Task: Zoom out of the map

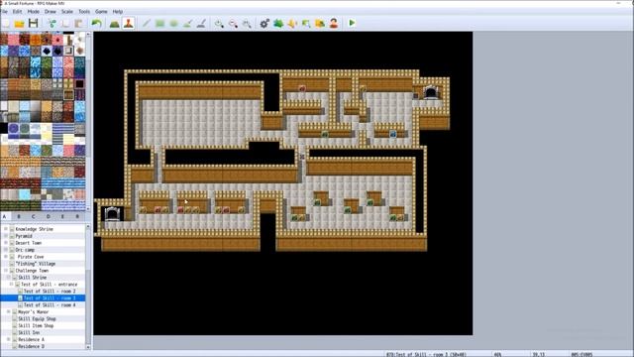Action: pyautogui.click(x=233, y=23)
